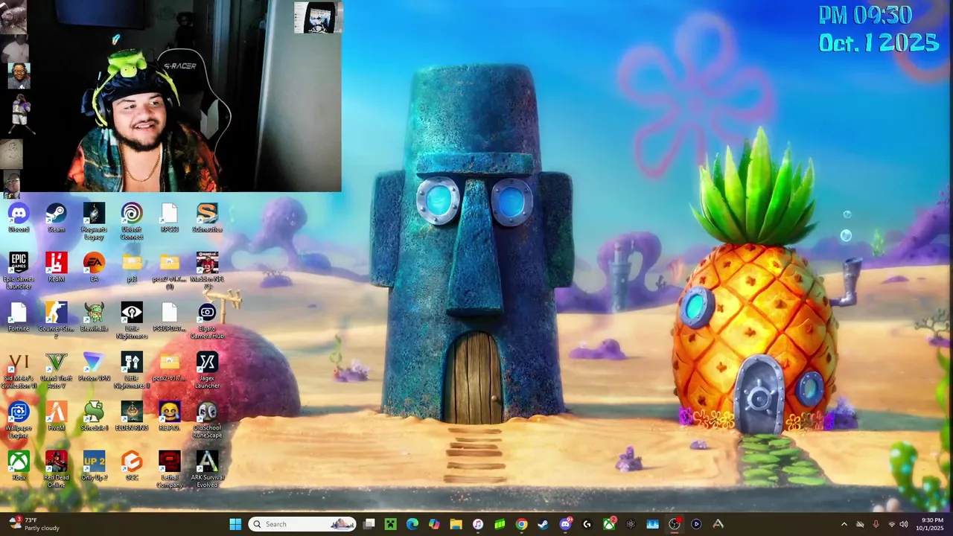This screenshot has height=536, width=953.
Task: Open the Proton VPN desktop shortcut
Action: pyautogui.click(x=94, y=367)
